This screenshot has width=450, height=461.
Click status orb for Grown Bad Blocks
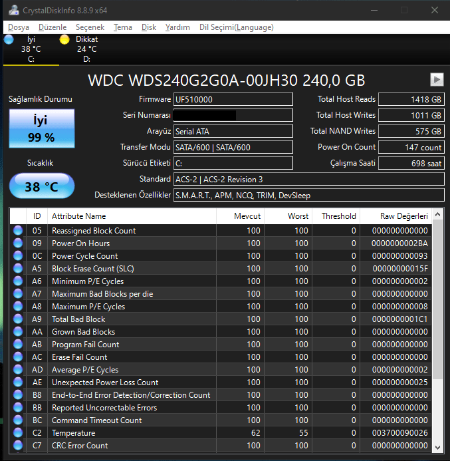pos(18,332)
